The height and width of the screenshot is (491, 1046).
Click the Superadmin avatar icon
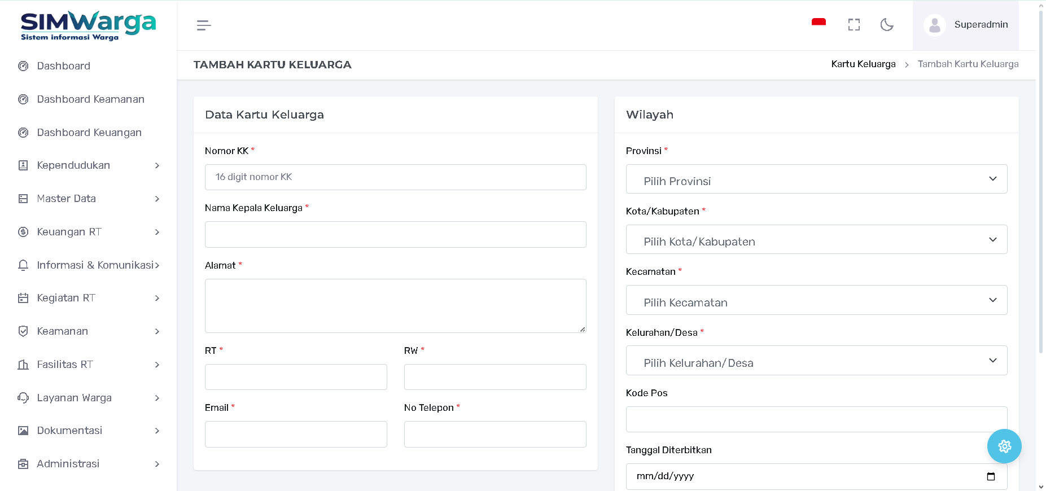(934, 25)
